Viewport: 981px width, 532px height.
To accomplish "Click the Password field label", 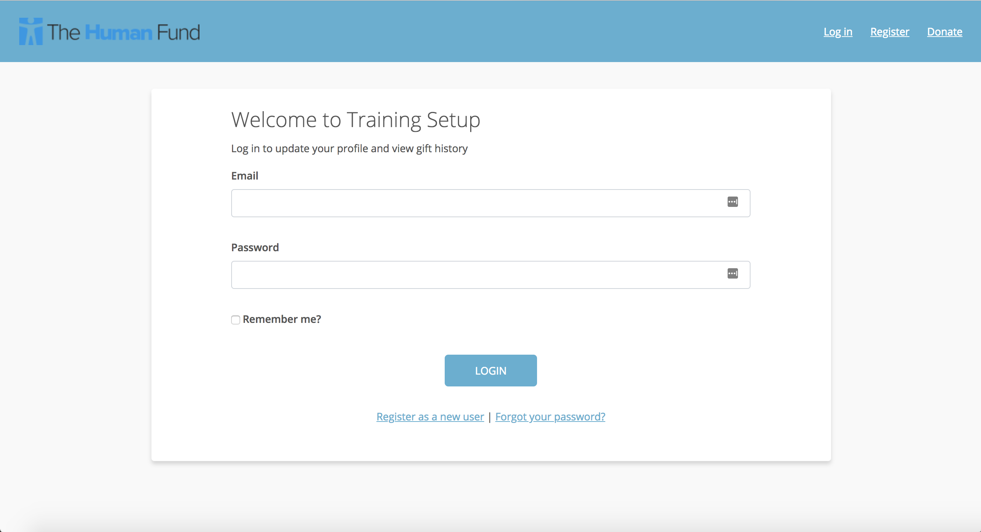I will (x=255, y=247).
